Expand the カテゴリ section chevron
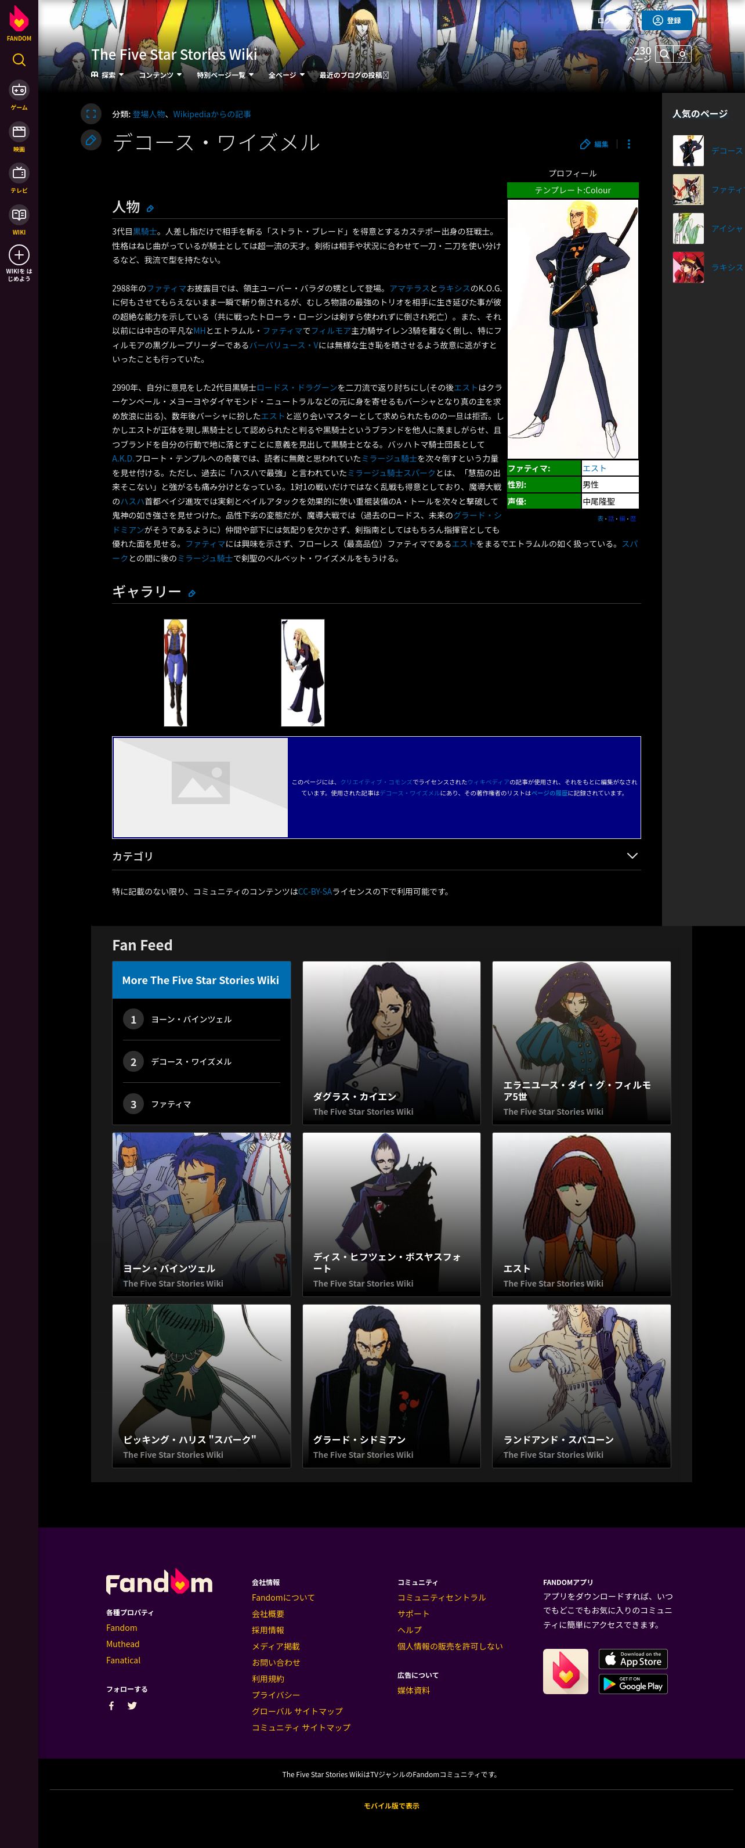The image size is (745, 1848). tap(632, 856)
